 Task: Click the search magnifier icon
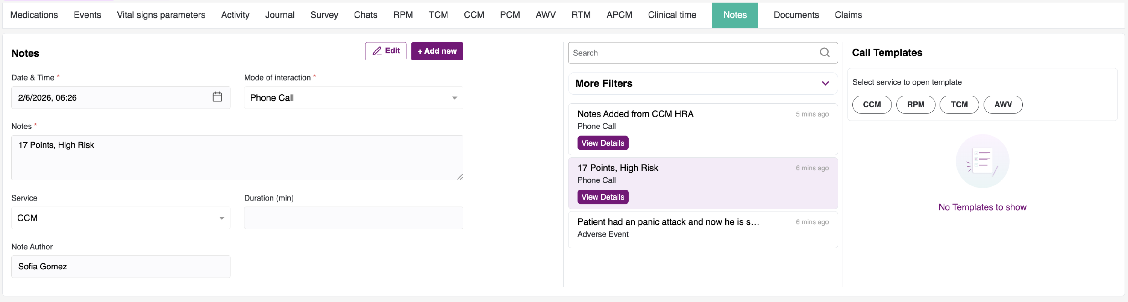point(824,53)
